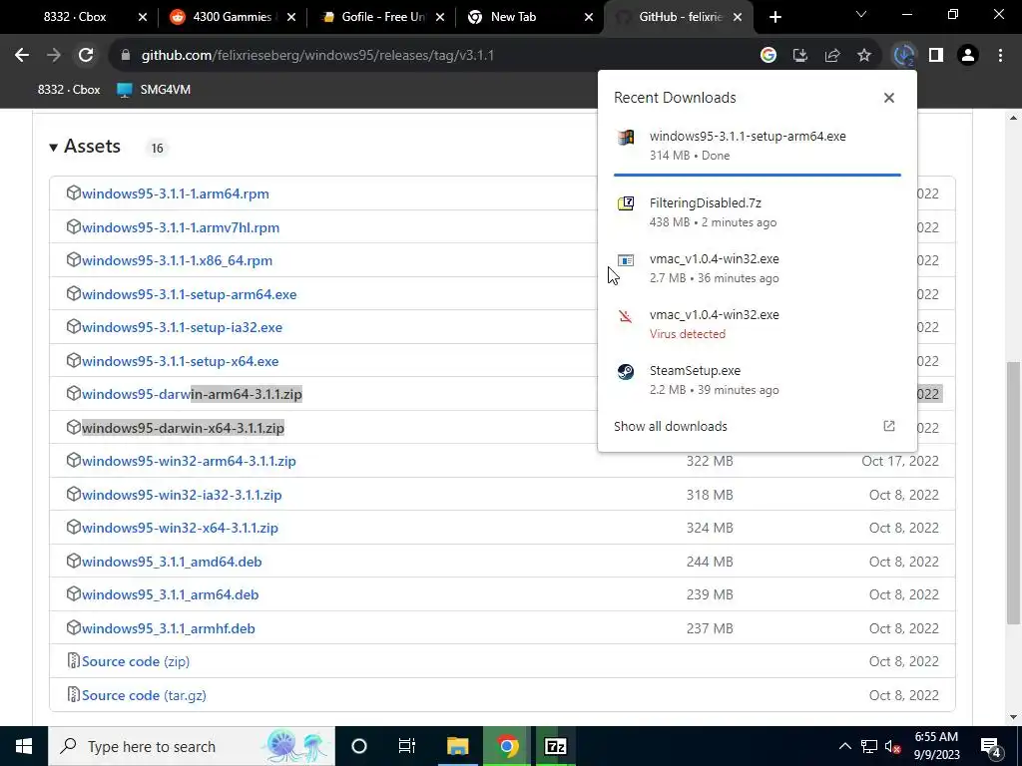Download windows95_3.1.1_armhf.deb

pyautogui.click(x=168, y=628)
